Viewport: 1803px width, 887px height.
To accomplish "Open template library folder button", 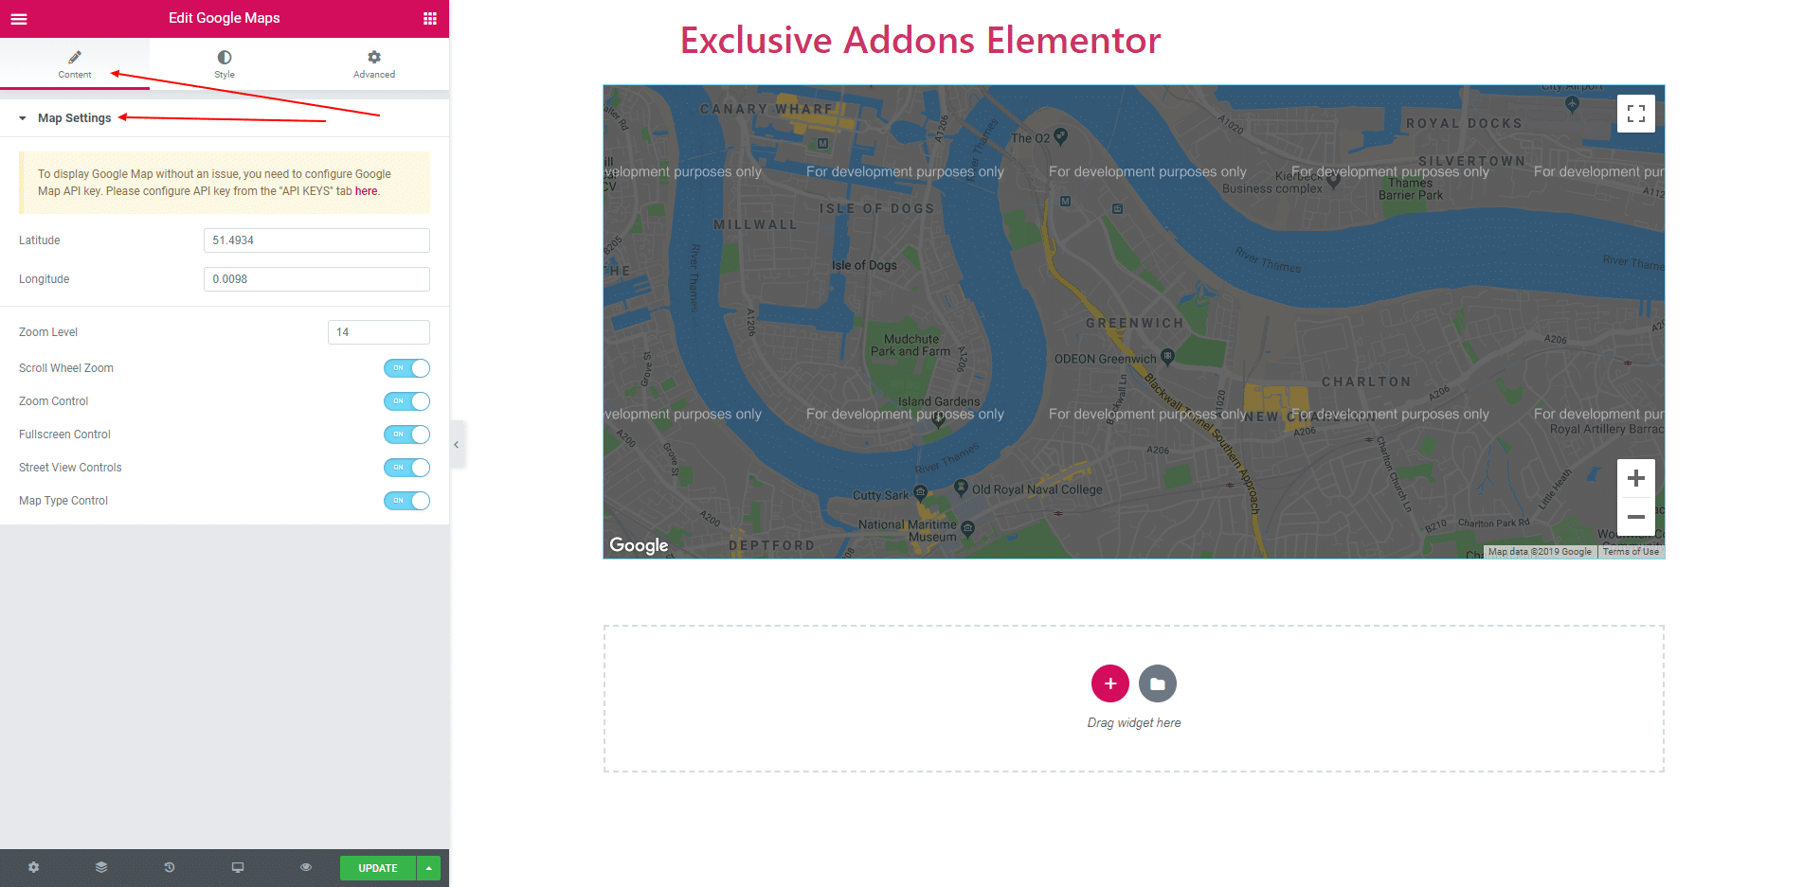I will tap(1158, 683).
